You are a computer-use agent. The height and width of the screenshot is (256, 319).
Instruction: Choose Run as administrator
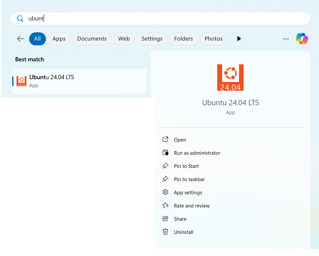pyautogui.click(x=197, y=153)
